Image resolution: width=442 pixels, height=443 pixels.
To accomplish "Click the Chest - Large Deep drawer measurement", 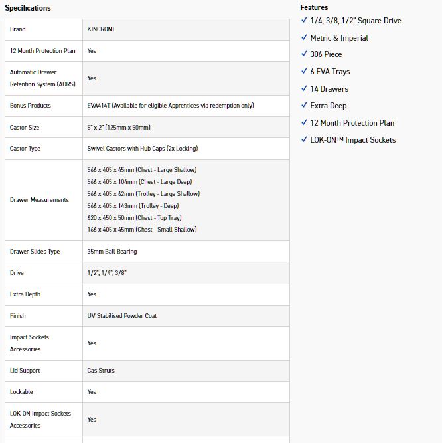I will 140,182.
